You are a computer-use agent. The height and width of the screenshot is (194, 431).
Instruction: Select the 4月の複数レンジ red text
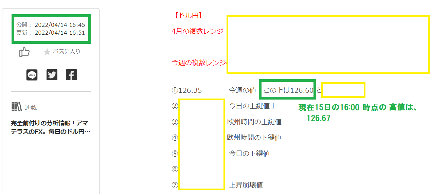click(197, 31)
